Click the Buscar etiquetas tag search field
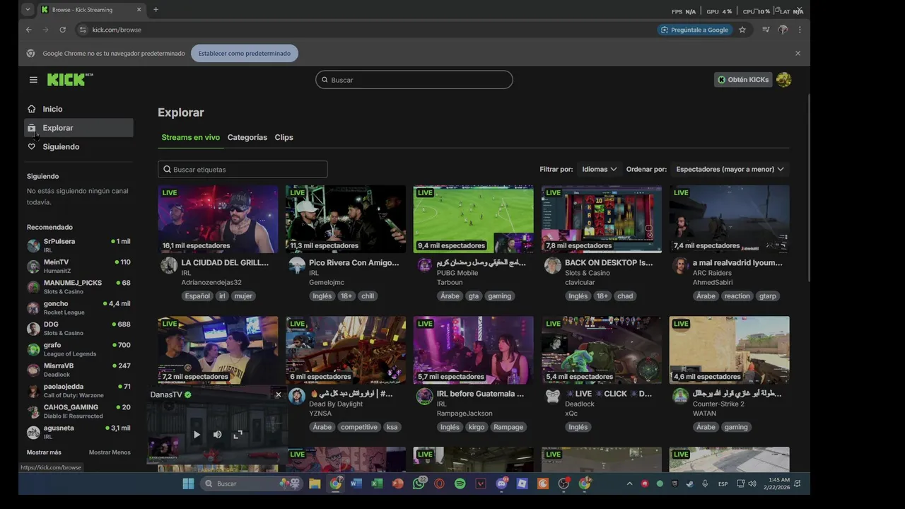Viewport: 905px width, 509px height. (x=243, y=170)
